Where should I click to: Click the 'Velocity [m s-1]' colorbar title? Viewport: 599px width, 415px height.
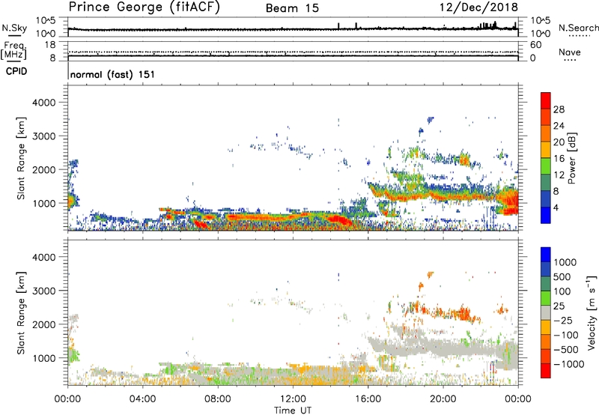pyautogui.click(x=592, y=312)
